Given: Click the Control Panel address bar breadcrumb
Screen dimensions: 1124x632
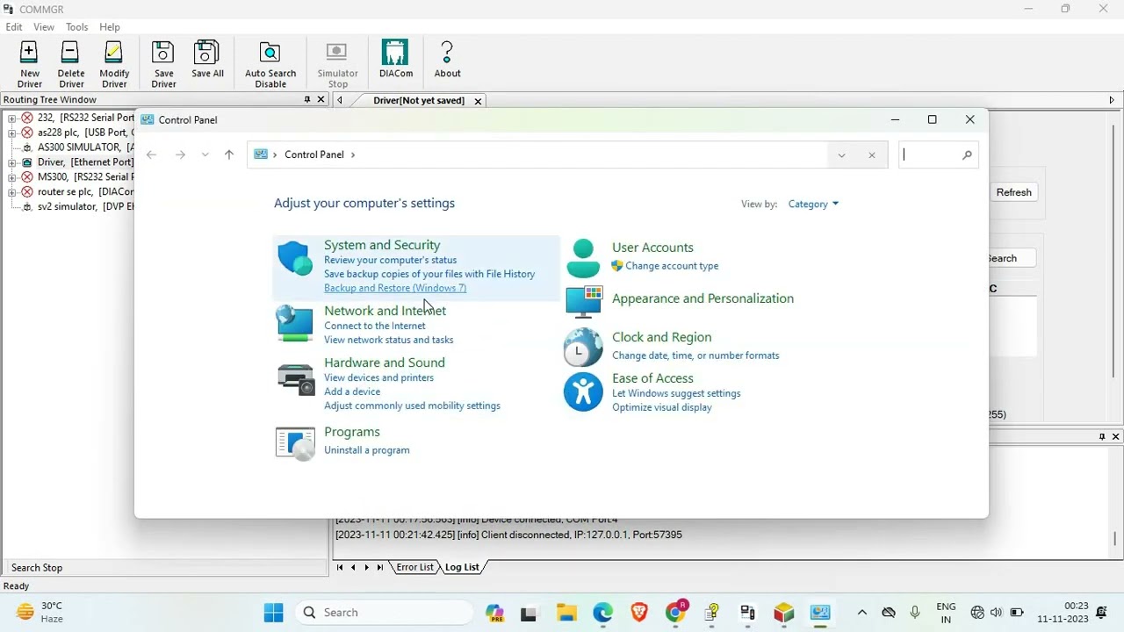Looking at the screenshot, I should 314,154.
